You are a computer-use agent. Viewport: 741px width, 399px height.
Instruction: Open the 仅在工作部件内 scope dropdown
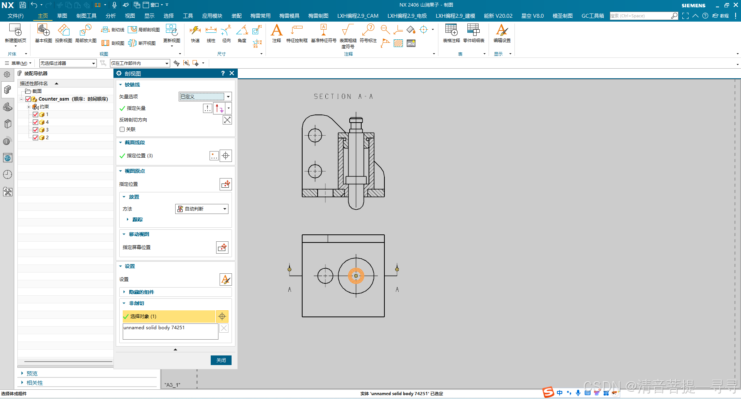(140, 63)
